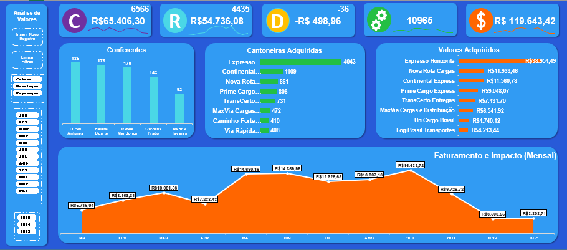Click the yellow D circle icon
This screenshot has height=250, width=567.
tap(277, 21)
